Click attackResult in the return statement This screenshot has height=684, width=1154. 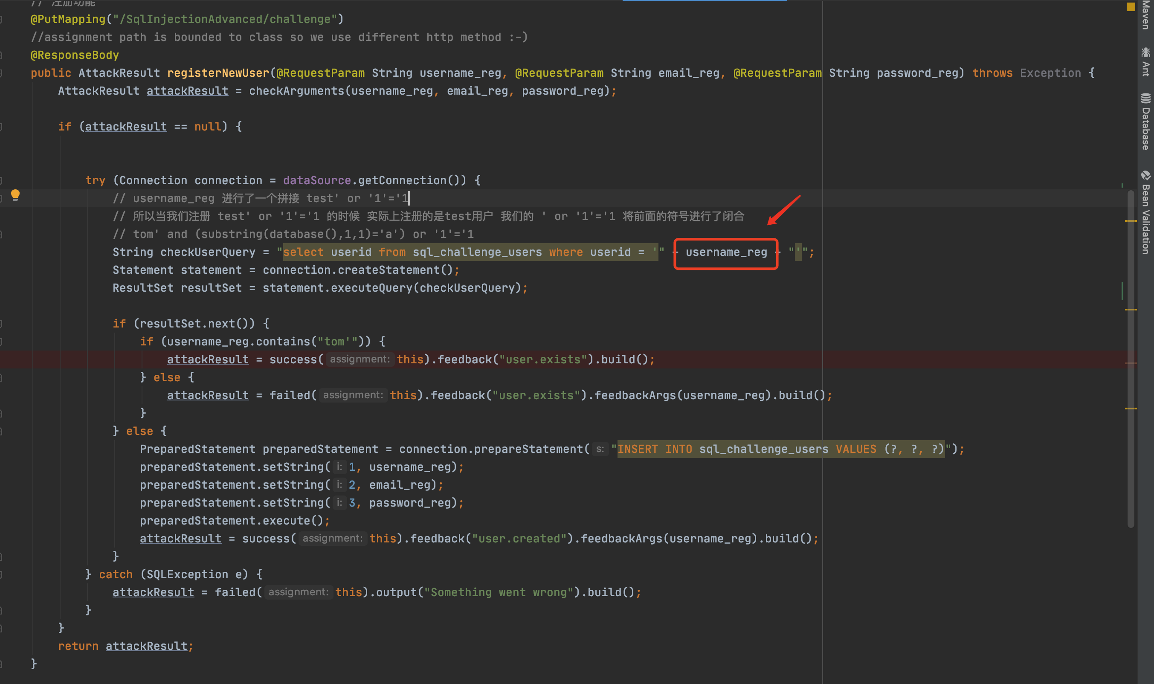click(147, 646)
